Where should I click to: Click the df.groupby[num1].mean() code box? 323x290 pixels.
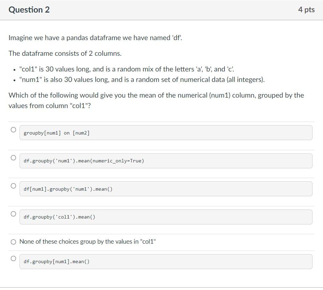(x=166, y=261)
